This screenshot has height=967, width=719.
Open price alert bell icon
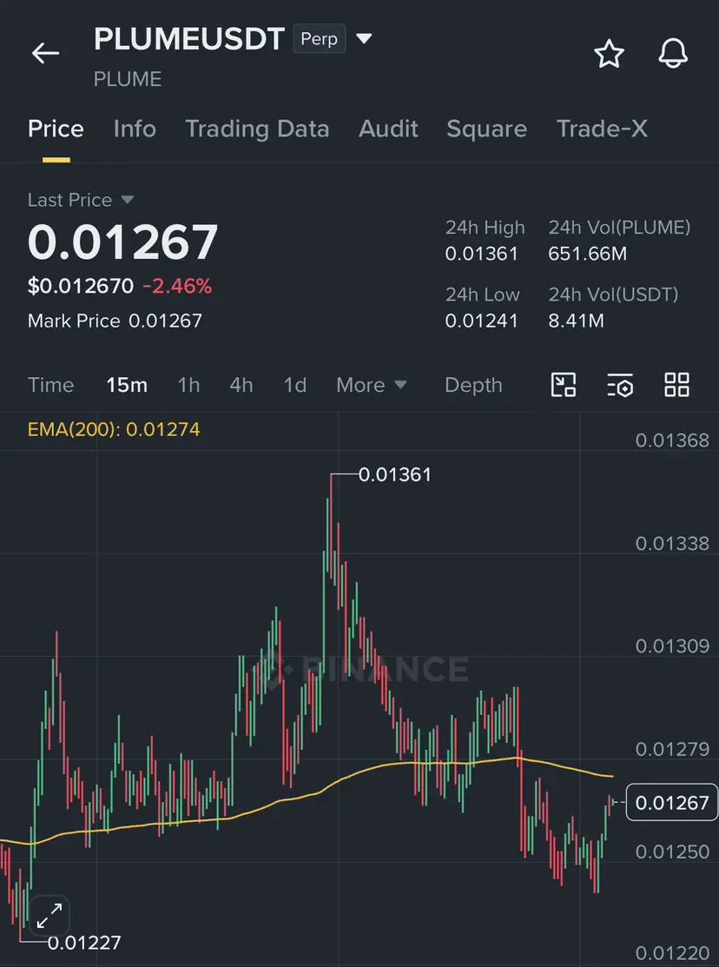(673, 54)
